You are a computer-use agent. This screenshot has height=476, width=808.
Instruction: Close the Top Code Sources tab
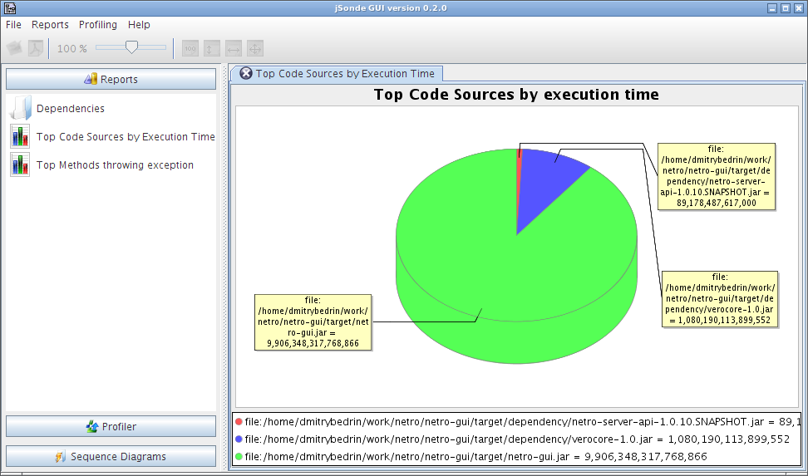[246, 74]
